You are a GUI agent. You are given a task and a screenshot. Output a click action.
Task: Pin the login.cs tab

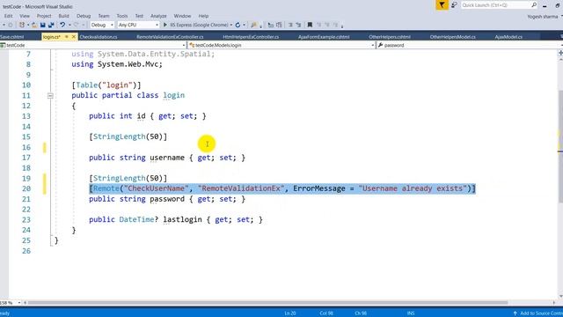[67, 37]
